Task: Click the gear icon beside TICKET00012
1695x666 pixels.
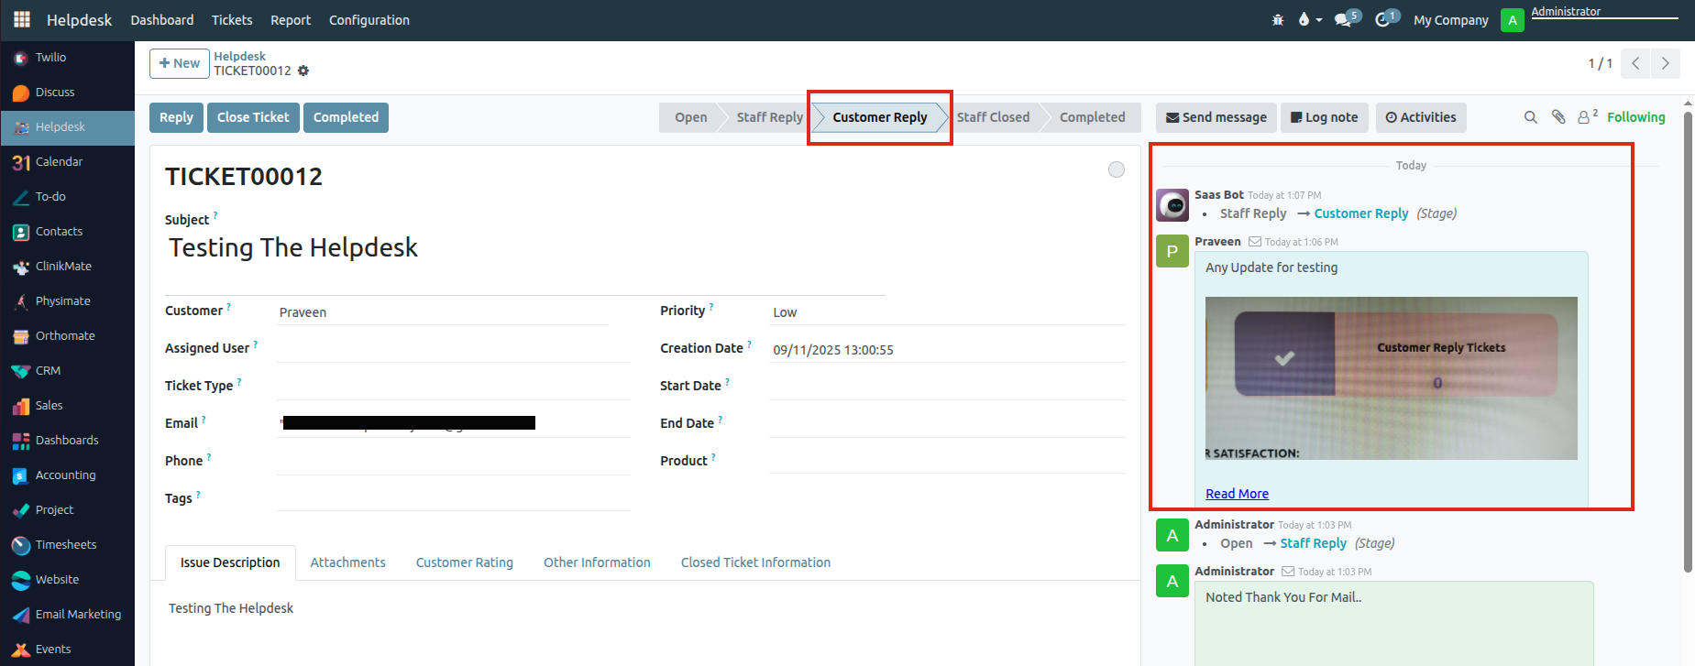Action: (x=303, y=71)
